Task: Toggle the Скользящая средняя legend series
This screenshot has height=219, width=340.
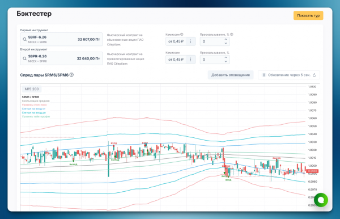Action: pos(36,101)
